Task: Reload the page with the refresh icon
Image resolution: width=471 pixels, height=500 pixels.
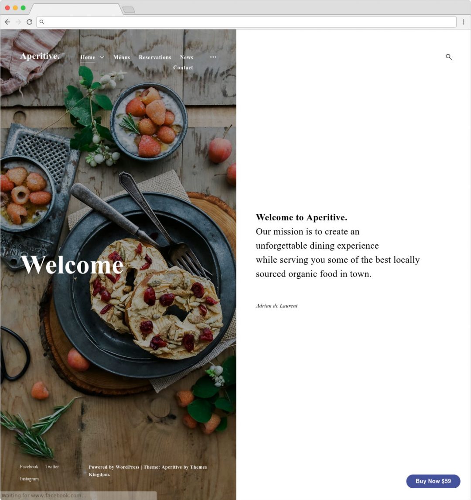Action: tap(29, 22)
